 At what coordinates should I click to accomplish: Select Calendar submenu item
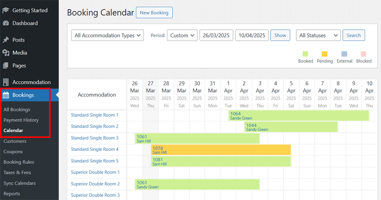click(x=13, y=130)
